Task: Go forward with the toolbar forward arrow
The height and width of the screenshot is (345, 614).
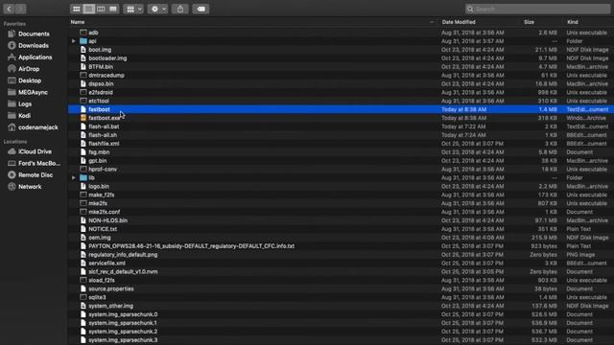Action: click(20, 9)
